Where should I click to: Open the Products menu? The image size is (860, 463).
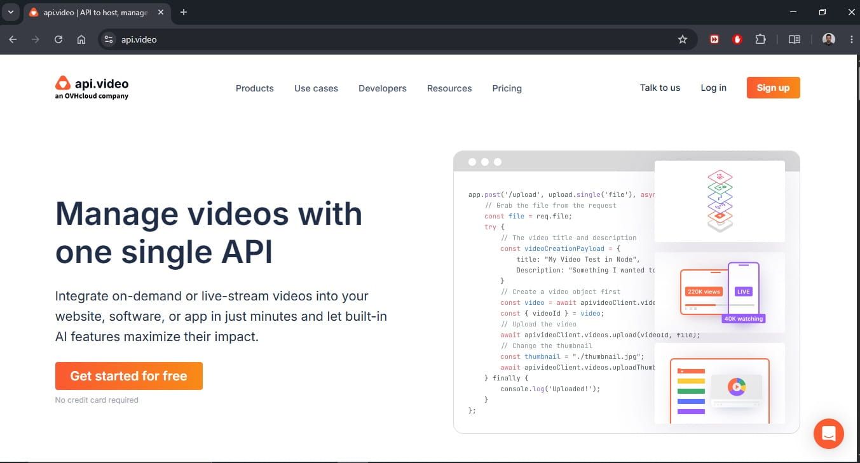[254, 88]
